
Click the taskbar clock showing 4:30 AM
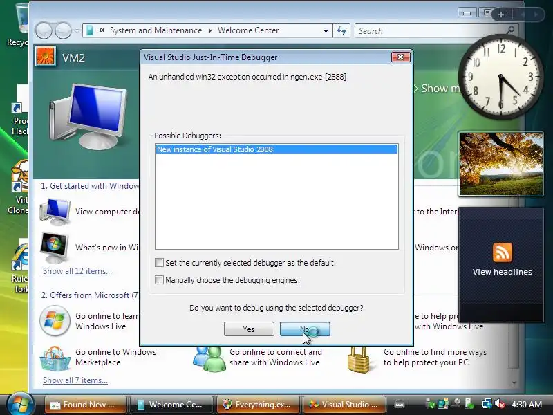(x=527, y=404)
